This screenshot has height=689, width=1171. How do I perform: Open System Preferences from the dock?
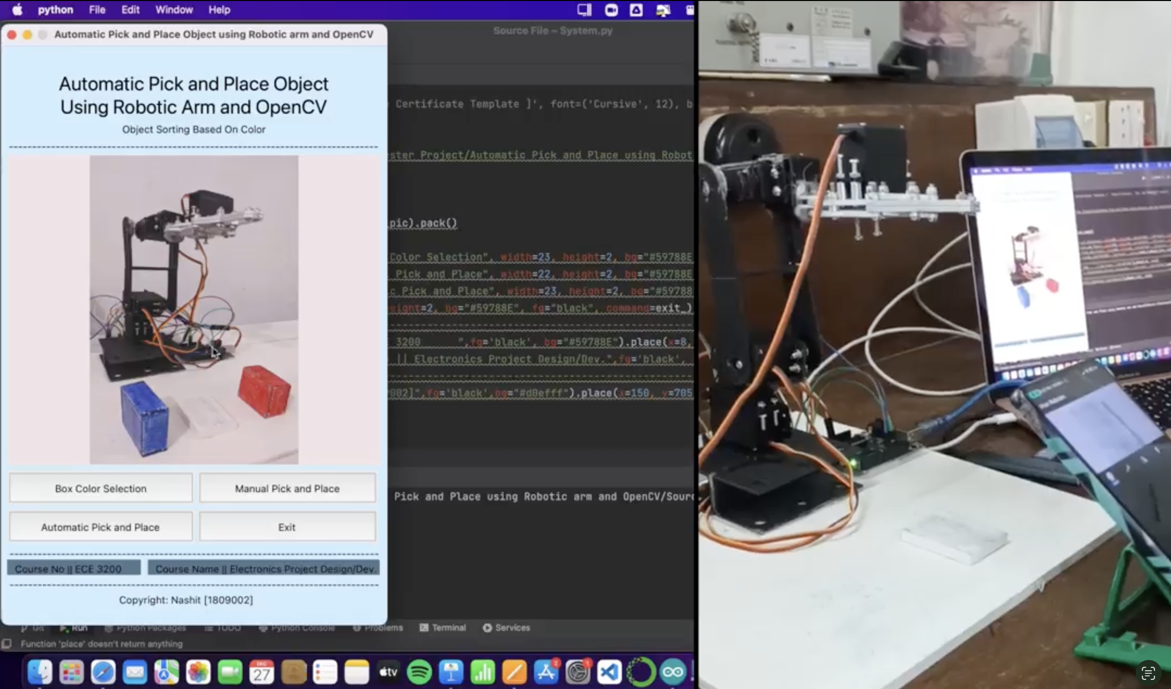point(578,672)
